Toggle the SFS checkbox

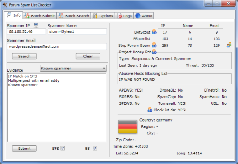[x=63, y=148]
